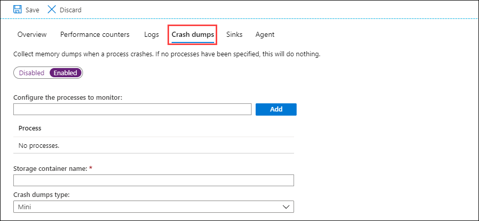
Task: Switch to the Overview tab
Action: [x=32, y=34]
